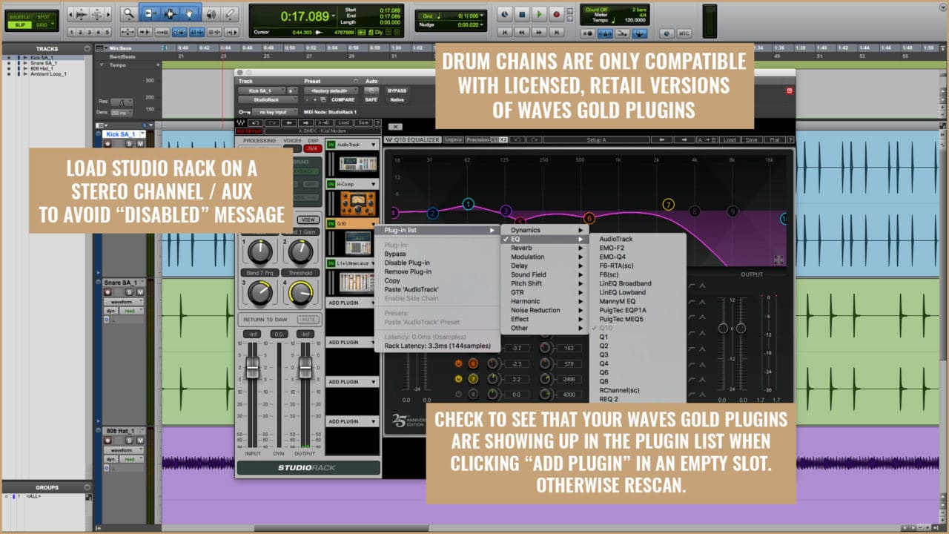Viewport: 949px width, 534px height.
Task: Toggle the SAFE button next to Auto
Action: point(371,100)
